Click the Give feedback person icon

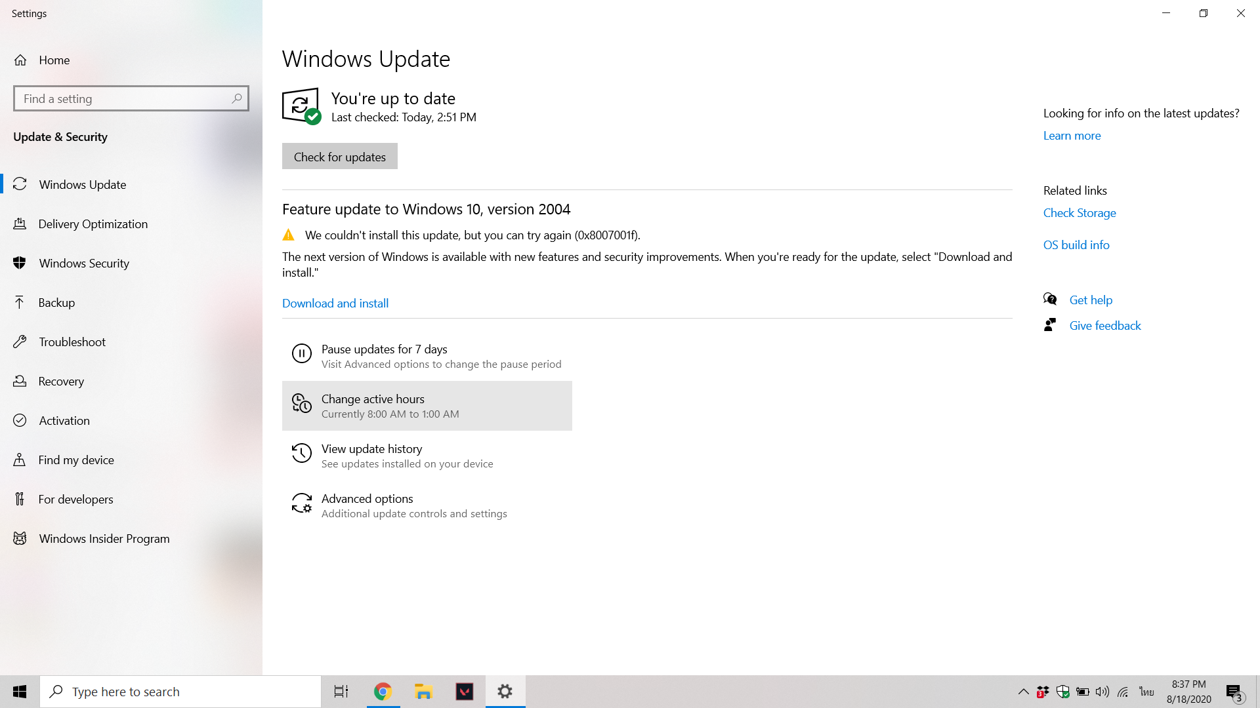[x=1050, y=325]
